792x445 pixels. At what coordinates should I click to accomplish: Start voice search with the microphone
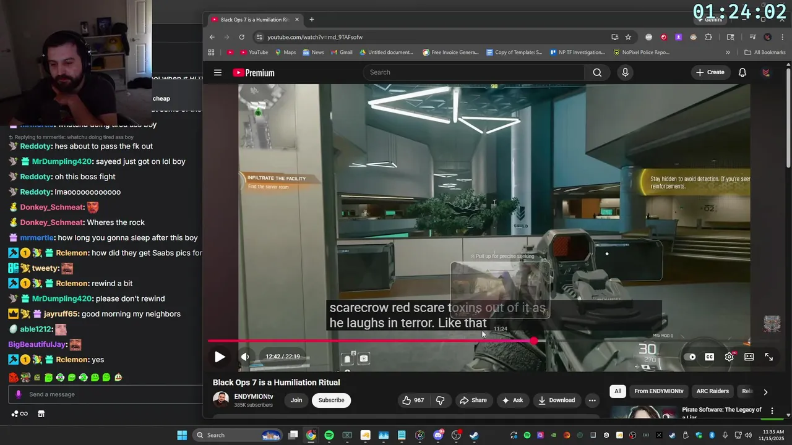(625, 72)
